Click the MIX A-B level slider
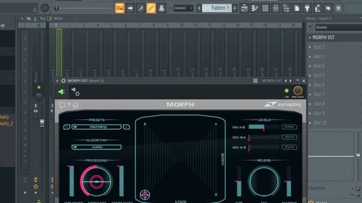The height and width of the screenshot is (203, 362). click(264, 127)
